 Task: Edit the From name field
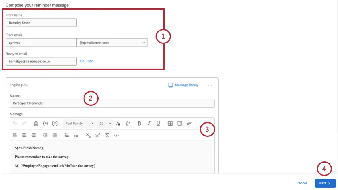point(41,23)
